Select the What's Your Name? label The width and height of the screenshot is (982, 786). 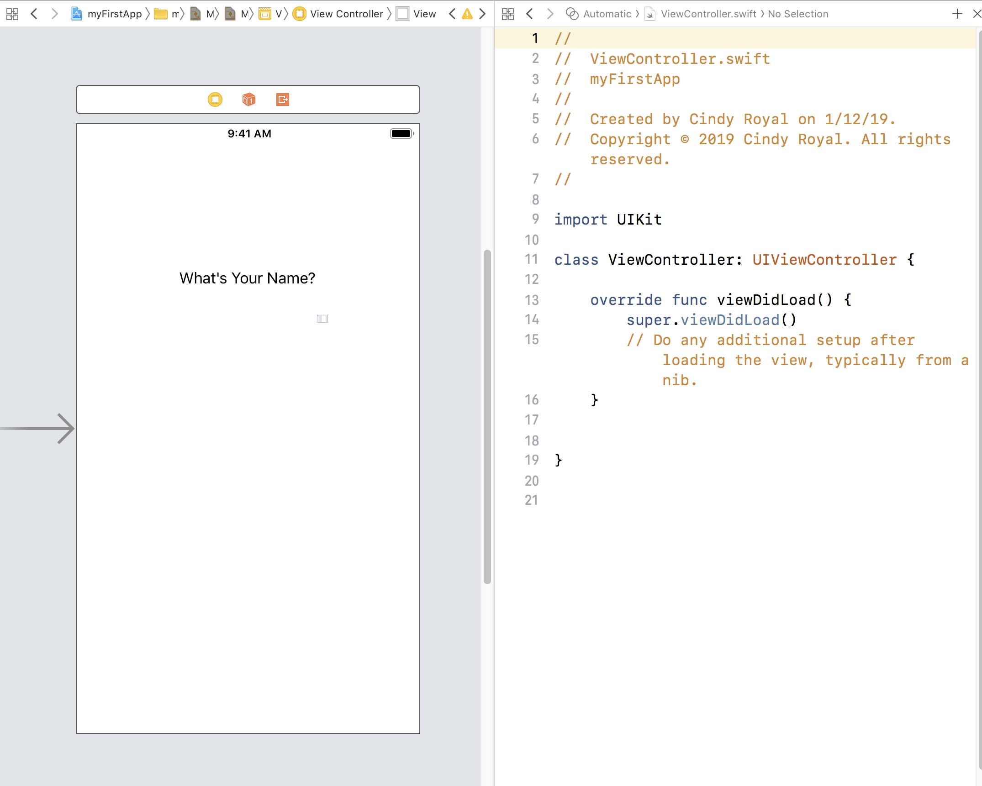pyautogui.click(x=247, y=278)
